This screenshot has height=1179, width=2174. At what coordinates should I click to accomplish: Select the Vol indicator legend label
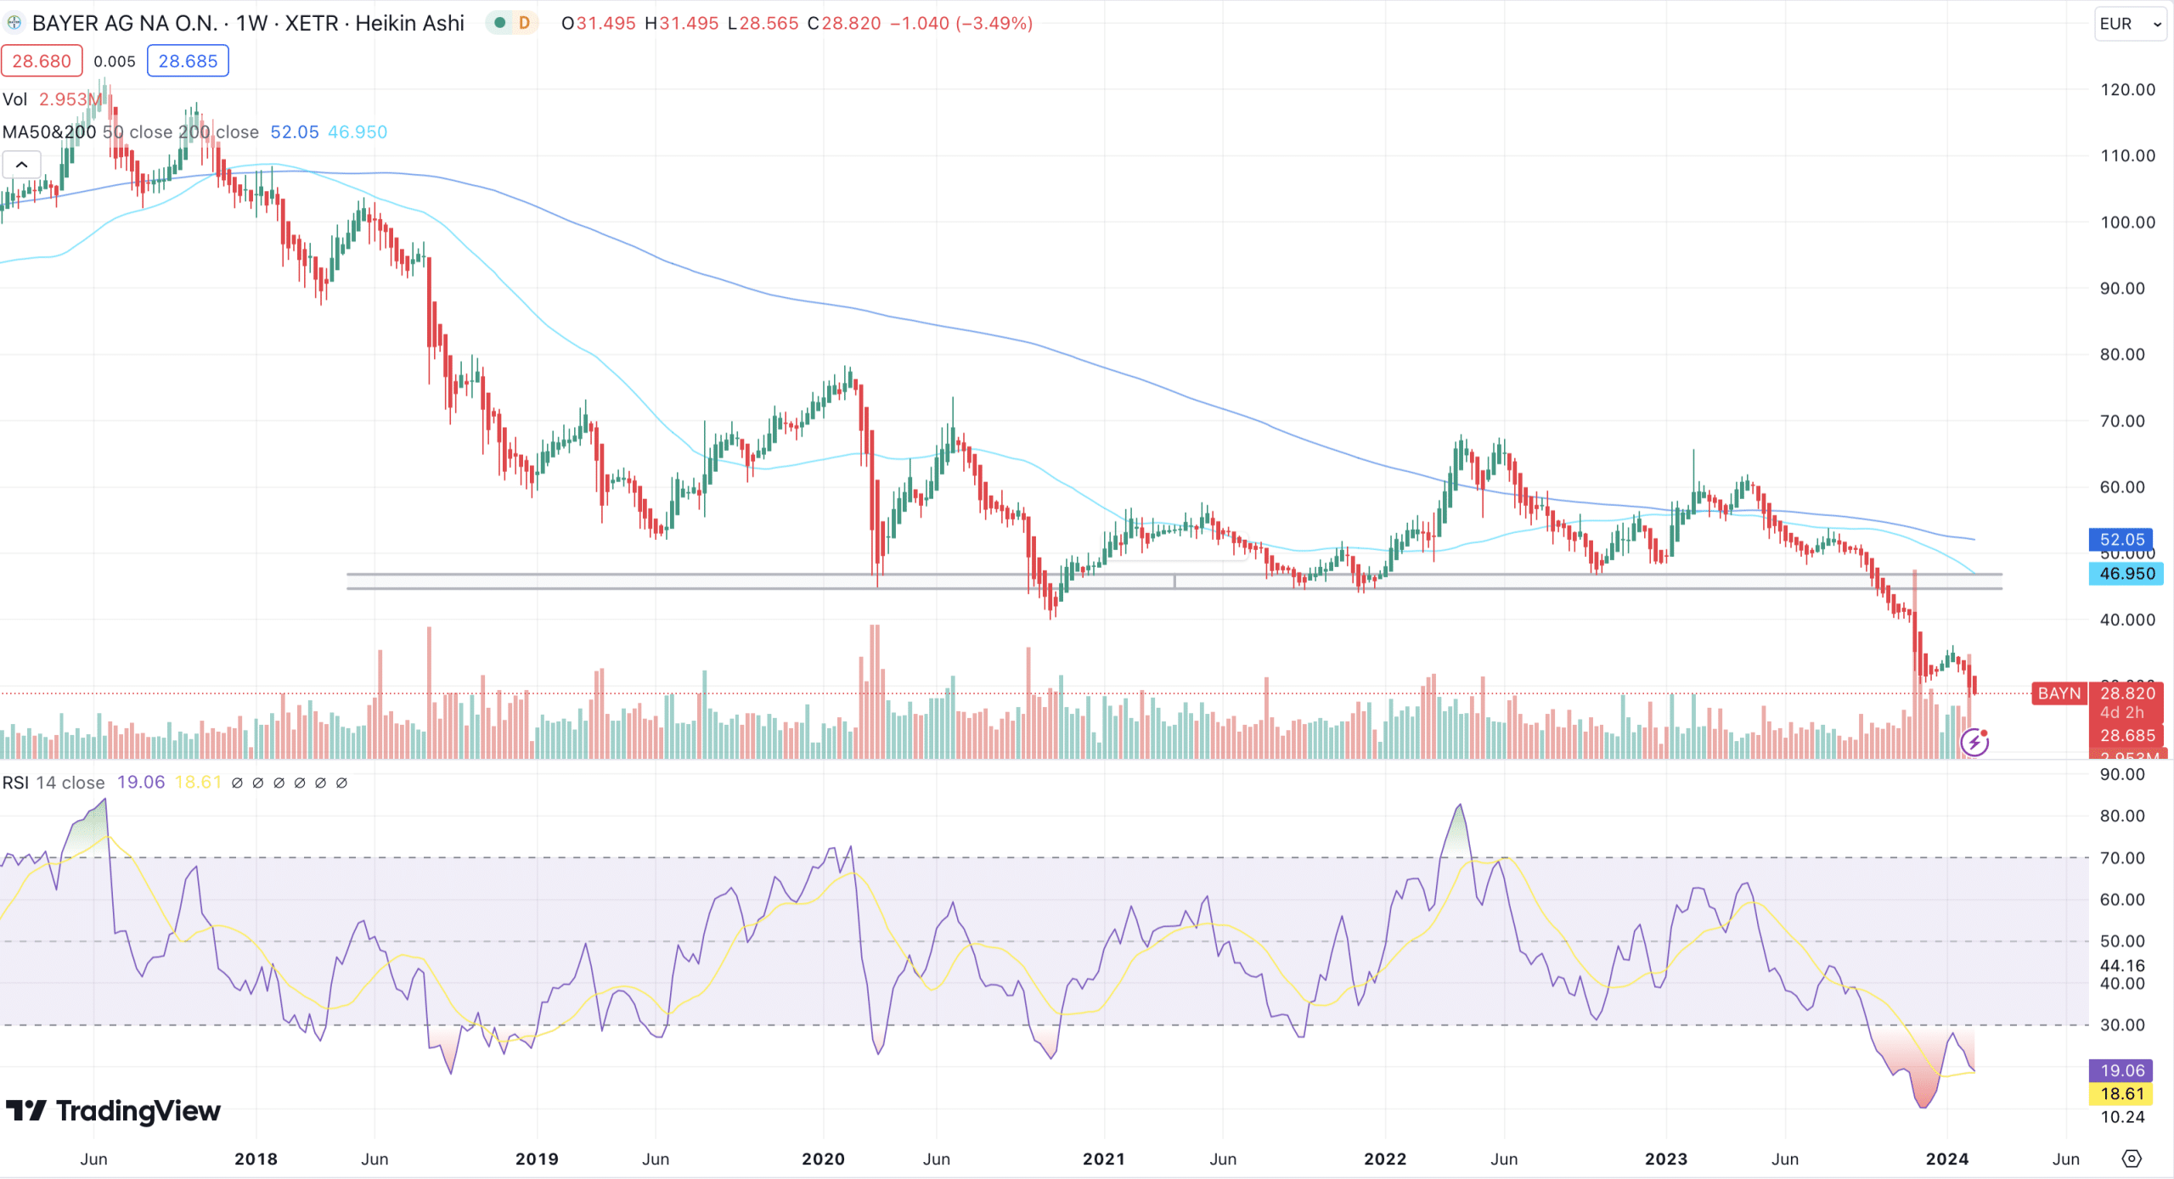tap(14, 99)
